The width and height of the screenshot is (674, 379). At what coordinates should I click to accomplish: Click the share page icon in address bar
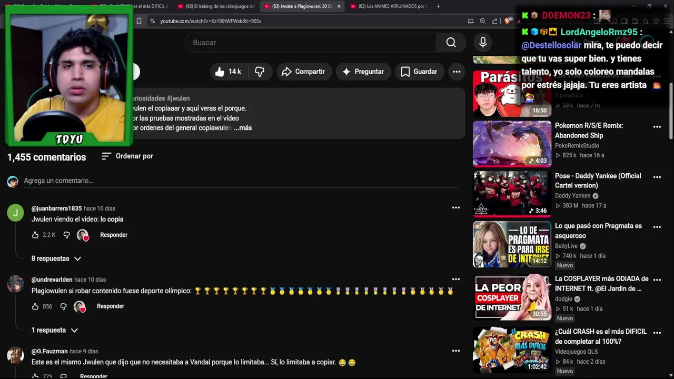pyautogui.click(x=494, y=21)
